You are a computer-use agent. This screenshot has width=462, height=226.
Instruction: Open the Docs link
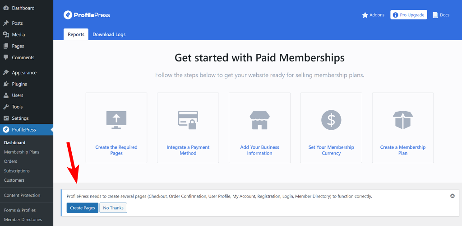click(441, 15)
